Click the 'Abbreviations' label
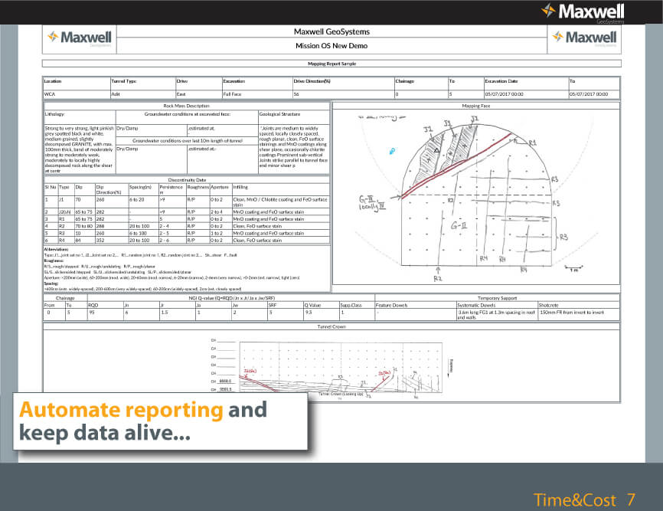The height and width of the screenshot is (511, 663). tap(56, 250)
